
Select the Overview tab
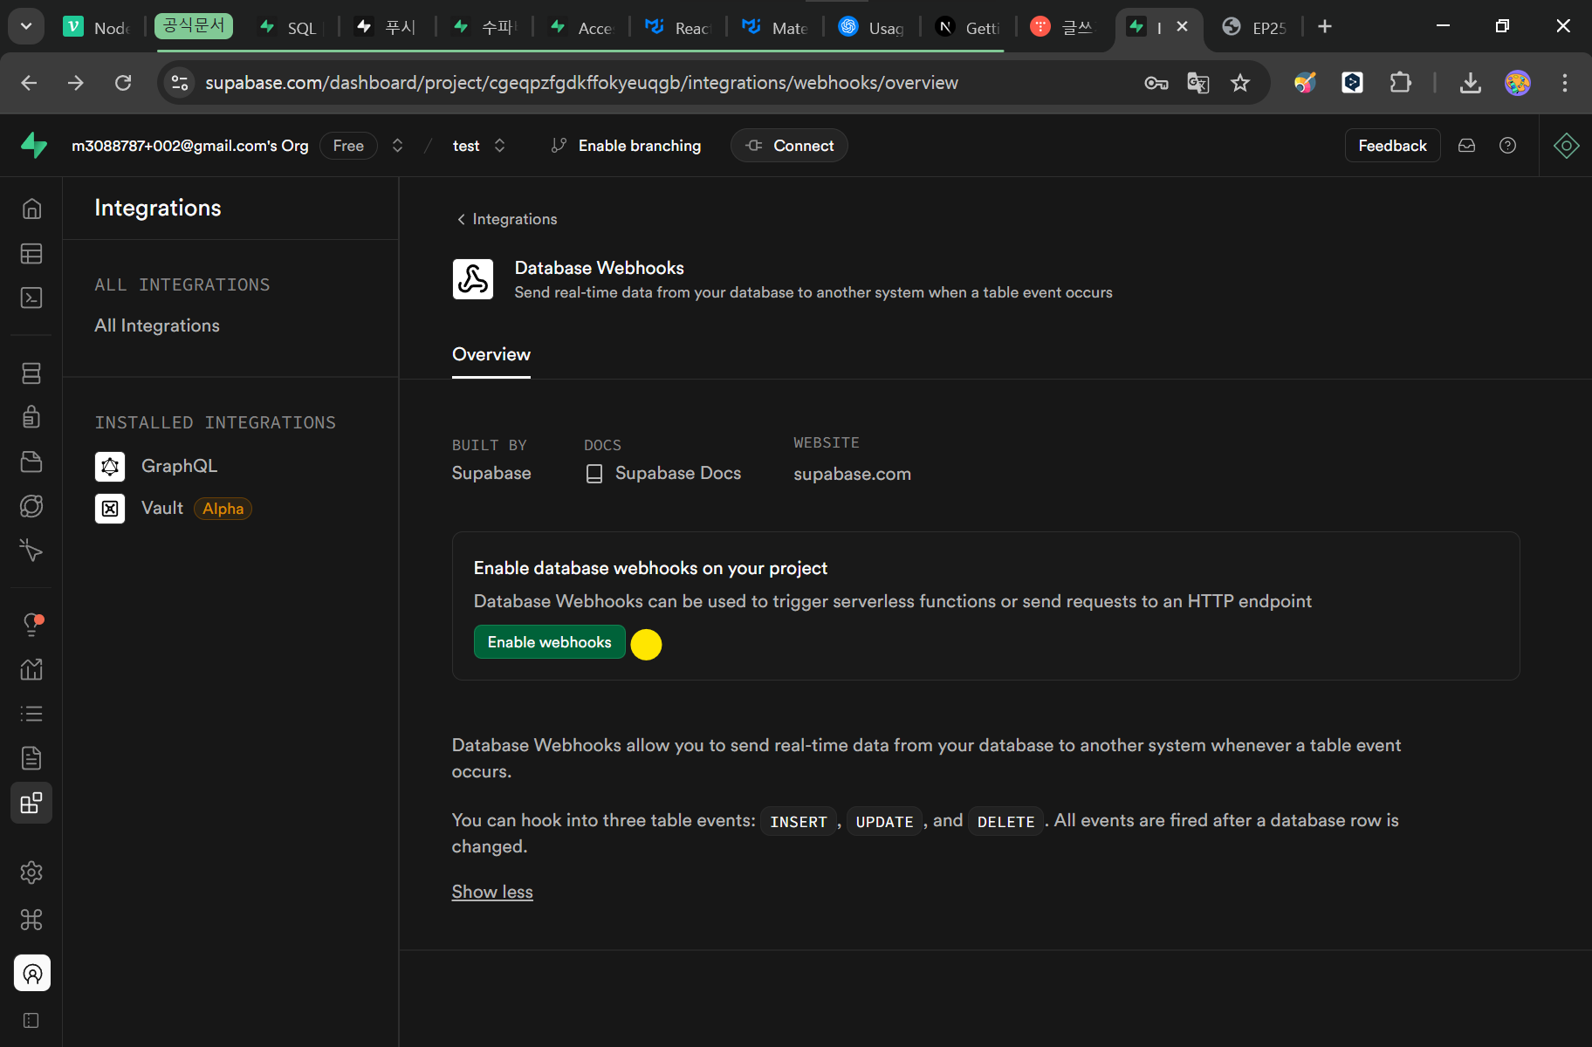click(491, 354)
